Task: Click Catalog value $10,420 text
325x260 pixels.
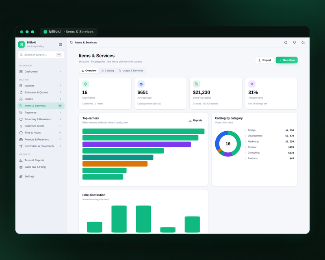Action: tap(149, 104)
